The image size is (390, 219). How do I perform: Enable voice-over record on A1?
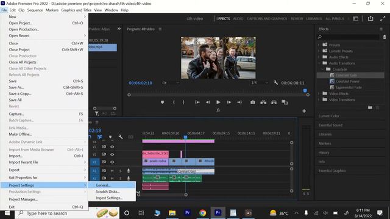(129, 171)
